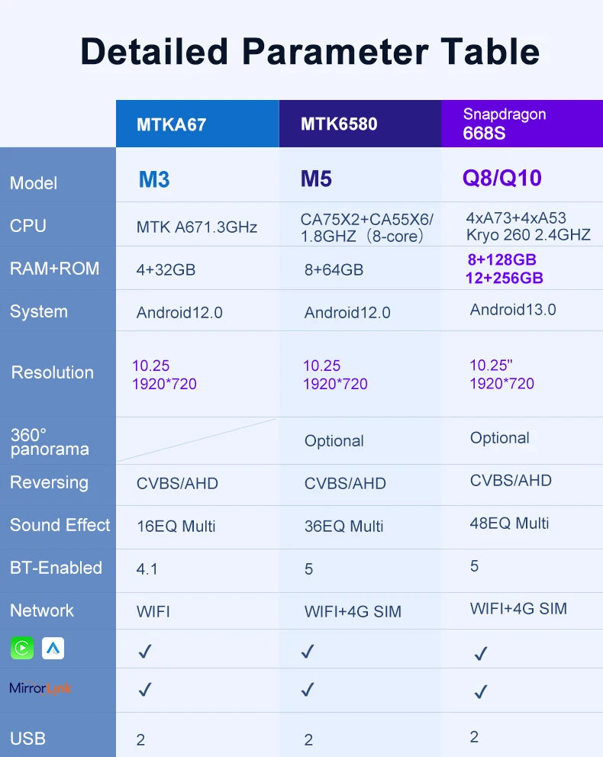Viewport: 603px width, 757px height.
Task: Click the M5 checkmark in the MirrorLink row
Action: pyautogui.click(x=308, y=690)
